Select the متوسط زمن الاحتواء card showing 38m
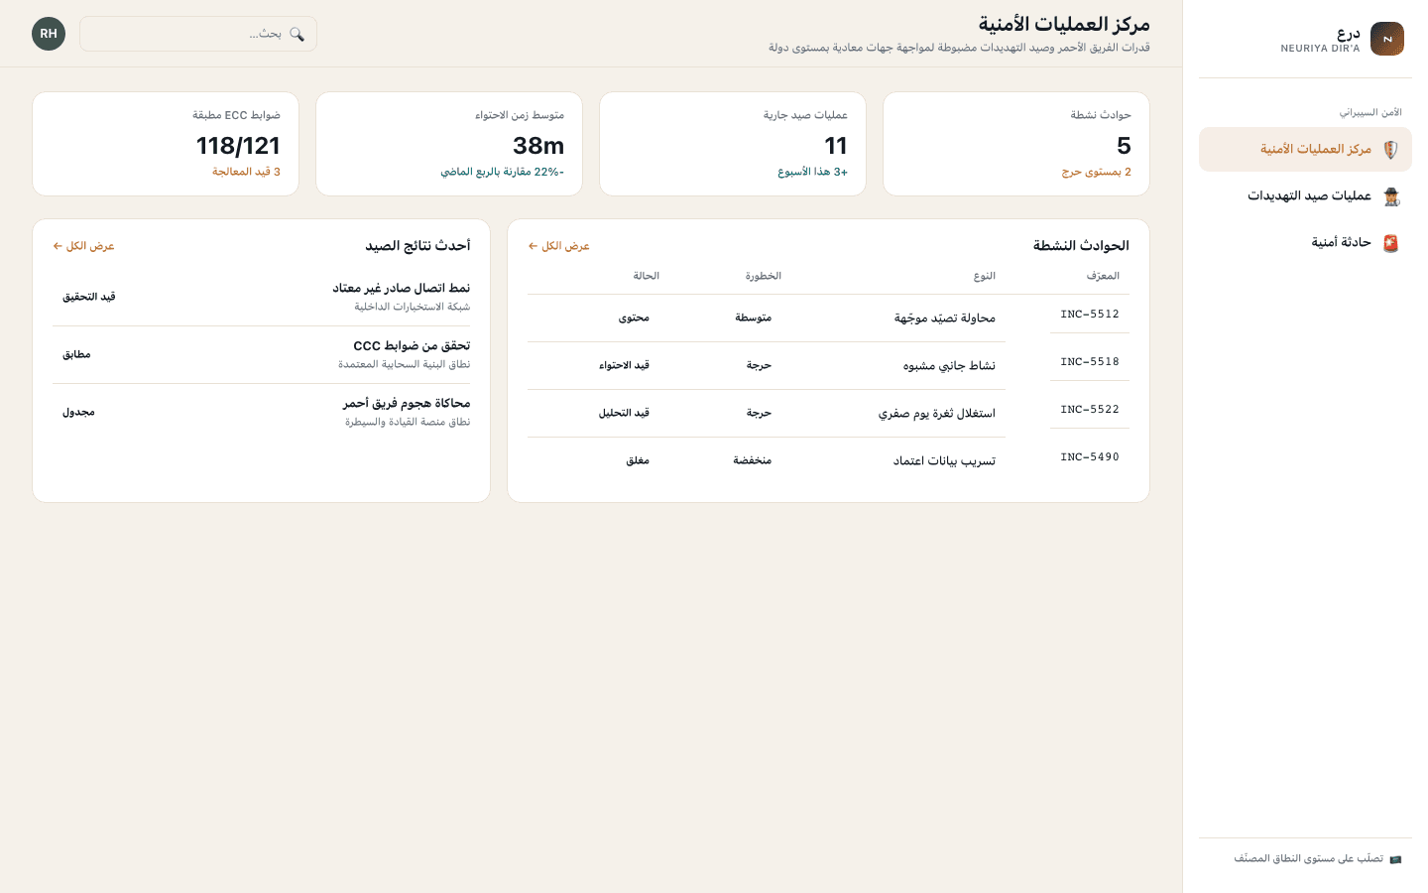Image resolution: width=1428 pixels, height=893 pixels. point(449,144)
